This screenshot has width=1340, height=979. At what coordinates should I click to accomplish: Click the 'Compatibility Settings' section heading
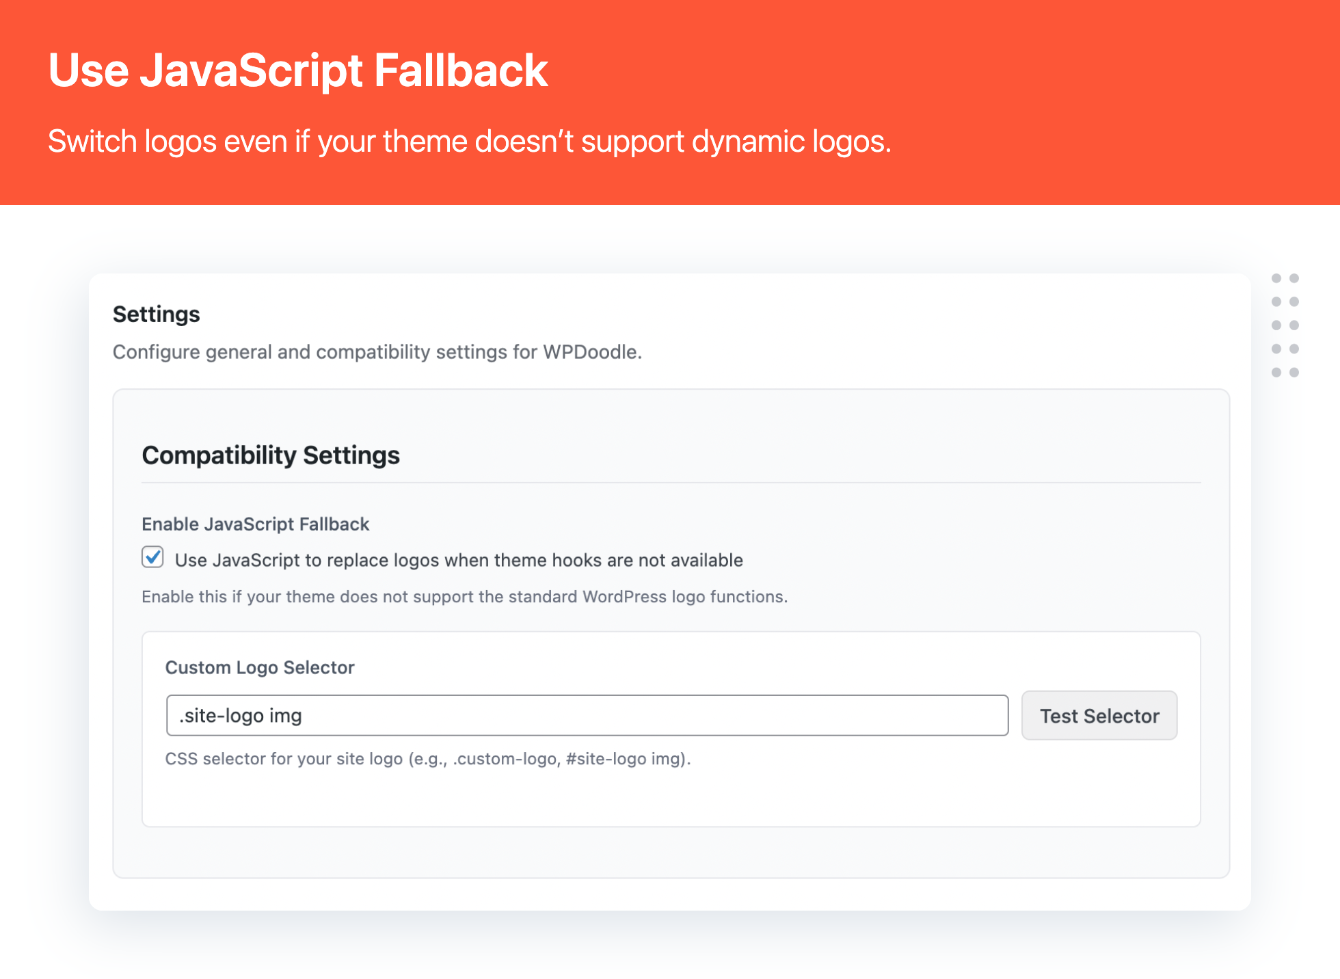click(x=271, y=455)
